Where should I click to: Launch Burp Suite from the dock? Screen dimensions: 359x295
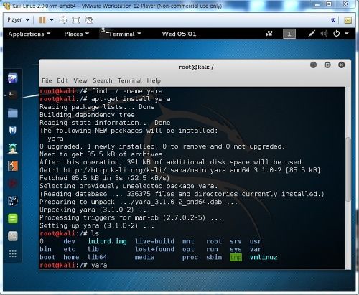[x=13, y=166]
